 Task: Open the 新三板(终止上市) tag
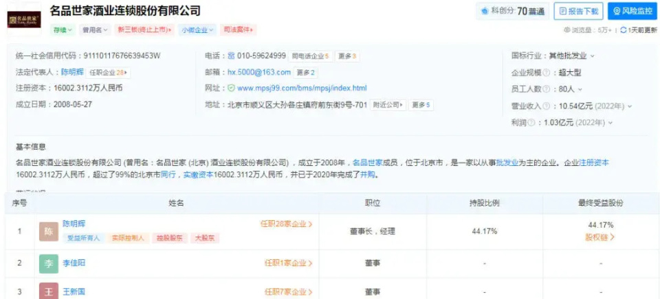pos(144,29)
